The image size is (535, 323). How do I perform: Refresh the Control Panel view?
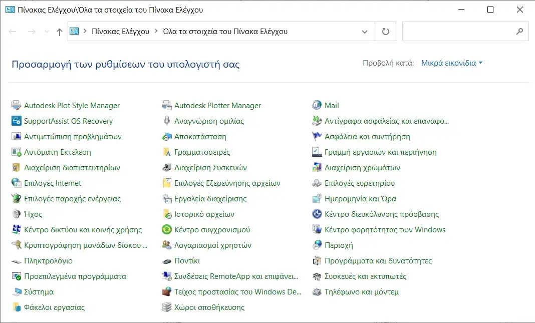pos(385,32)
